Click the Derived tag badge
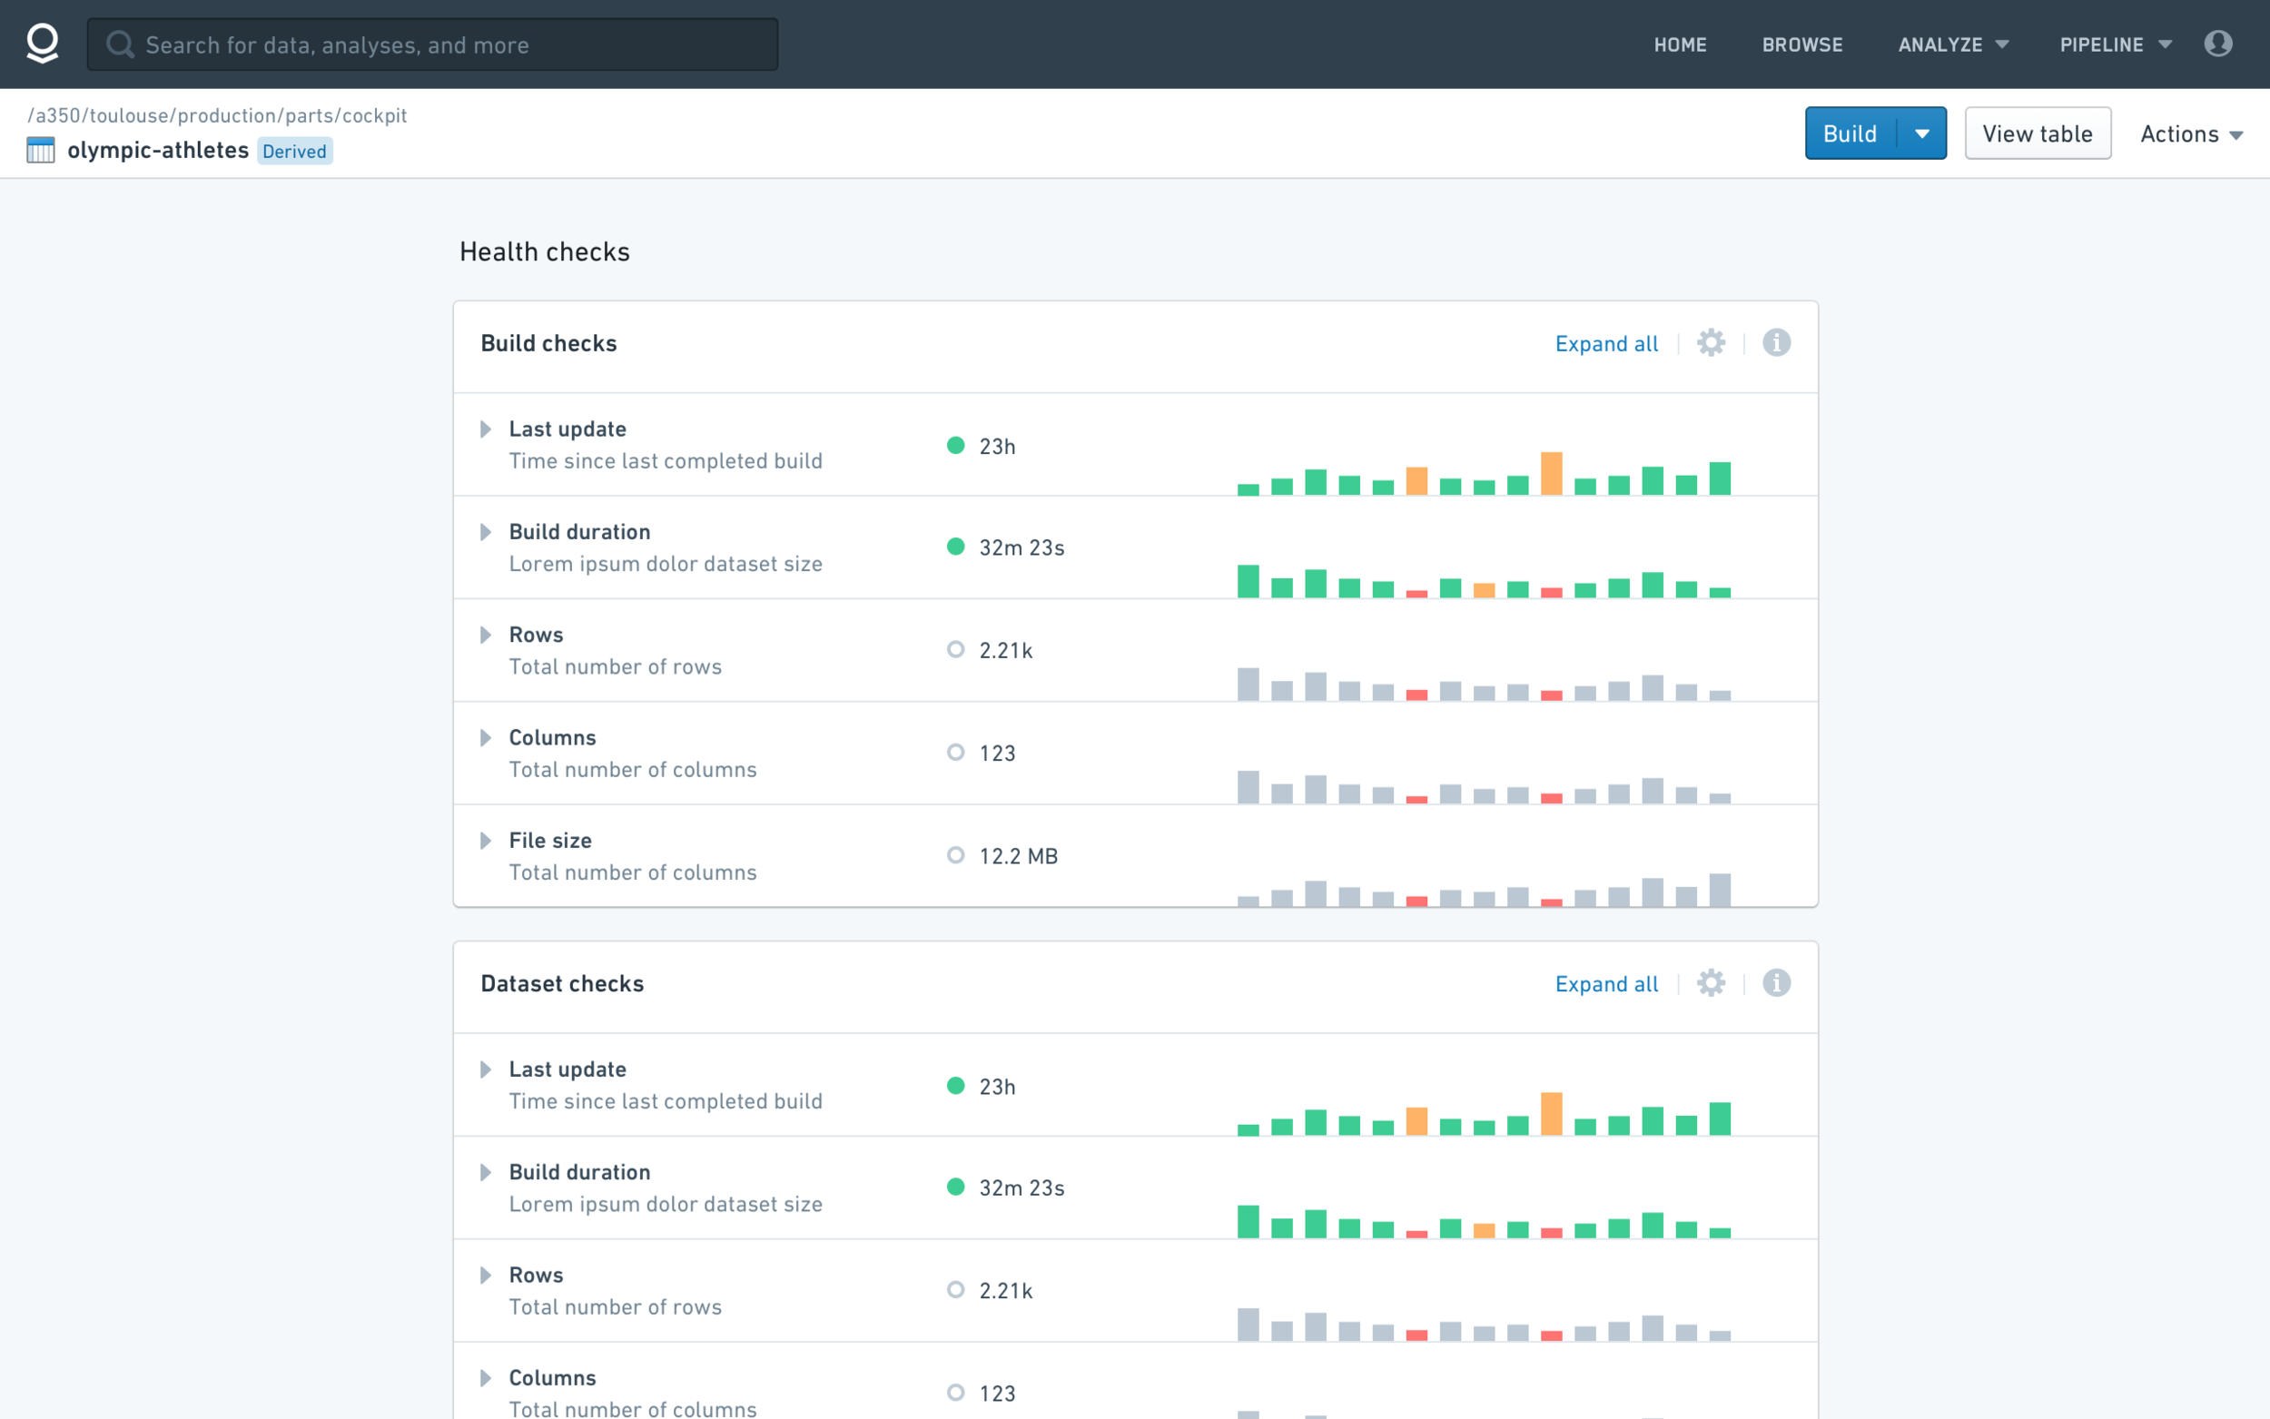Image resolution: width=2270 pixels, height=1419 pixels. coord(295,151)
